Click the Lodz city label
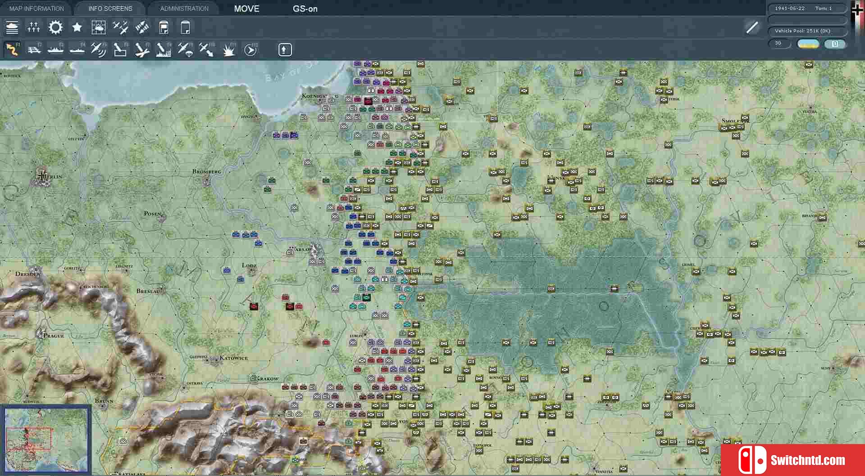 pos(249,265)
